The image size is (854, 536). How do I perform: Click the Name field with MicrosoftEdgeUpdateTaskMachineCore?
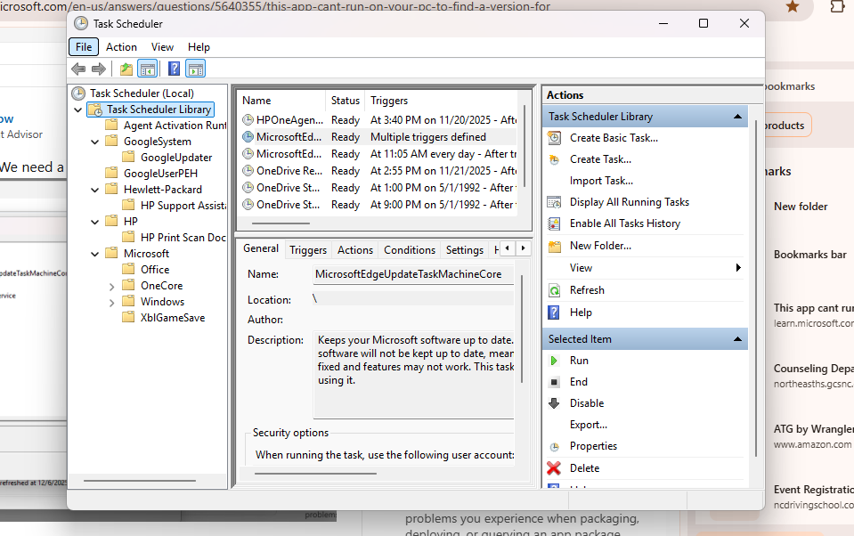point(413,274)
